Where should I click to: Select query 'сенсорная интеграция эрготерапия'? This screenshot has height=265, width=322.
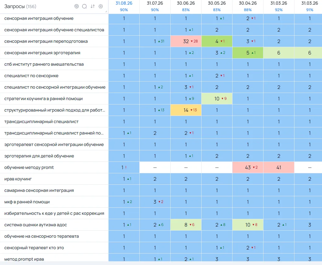[x=42, y=53]
